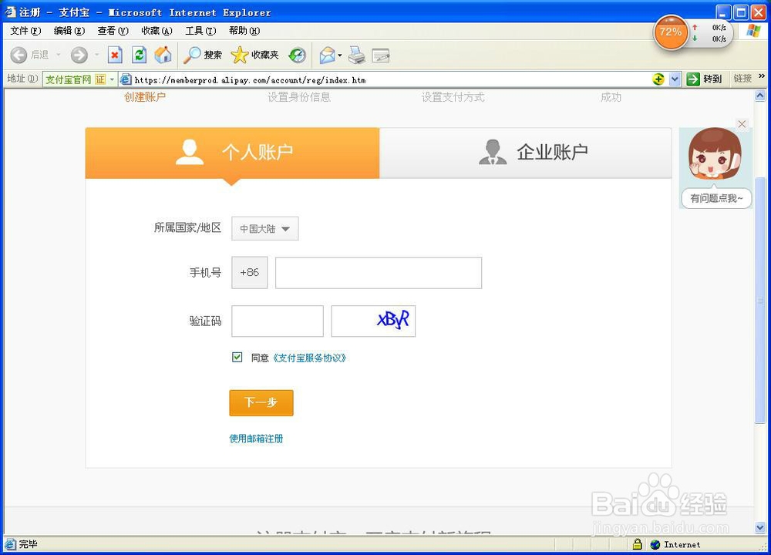The image size is (771, 555).
Task: Click the Back arrow icon
Action: click(x=19, y=55)
